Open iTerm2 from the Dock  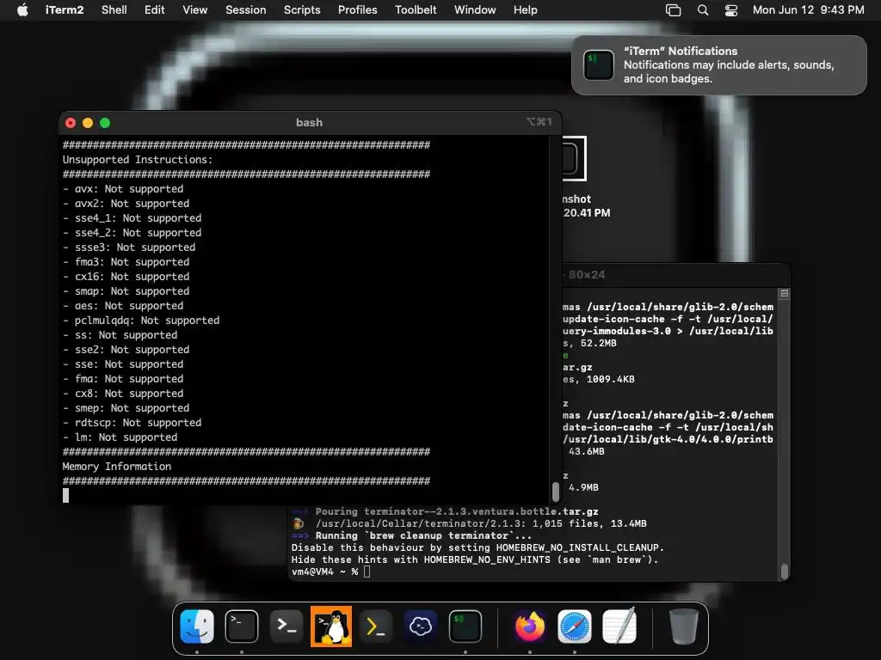point(465,626)
